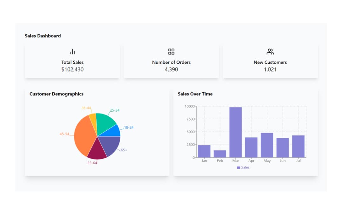Click the Customer Demographics panel title
343x214 pixels.
(56, 94)
